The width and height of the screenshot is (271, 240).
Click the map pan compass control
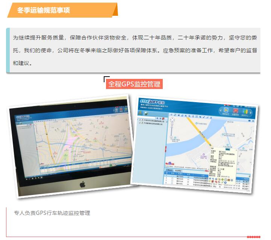(173, 120)
